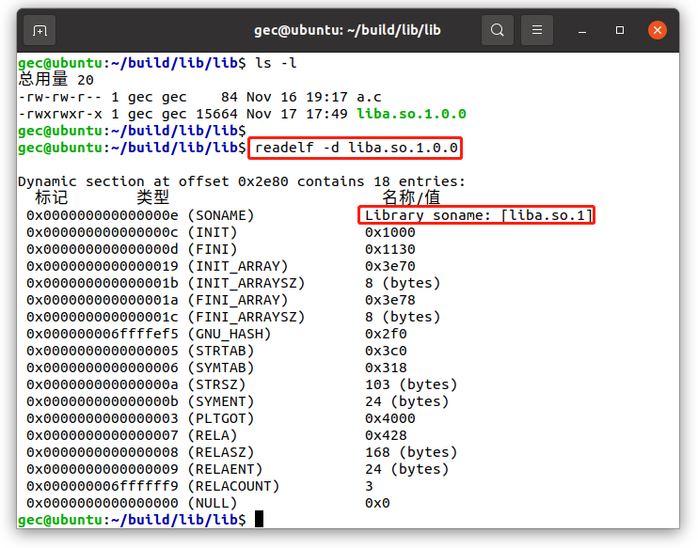Click the STRSZ value 103 (bytes)
Screen dimensions: 698x548
pos(411,384)
